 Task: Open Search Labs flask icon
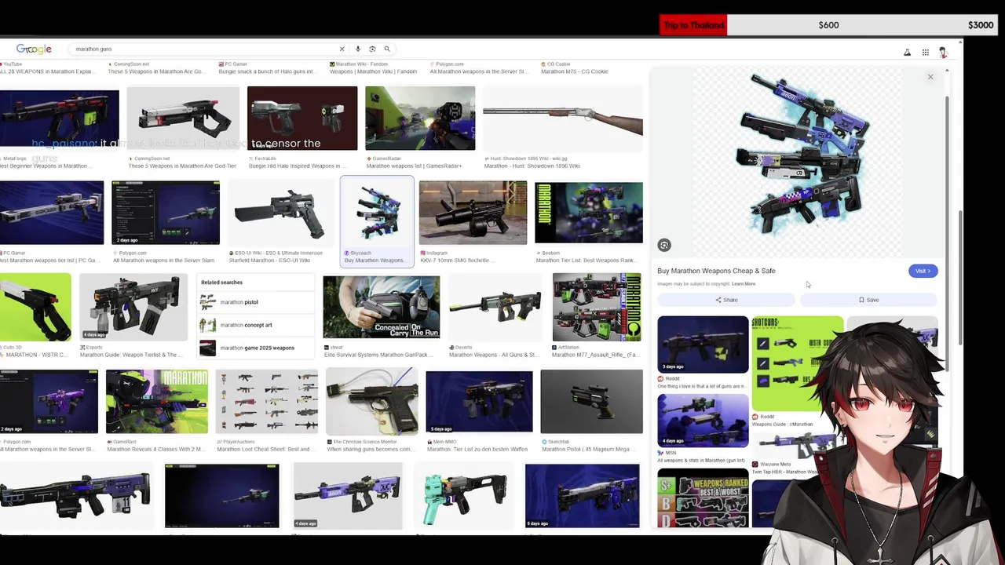point(907,53)
